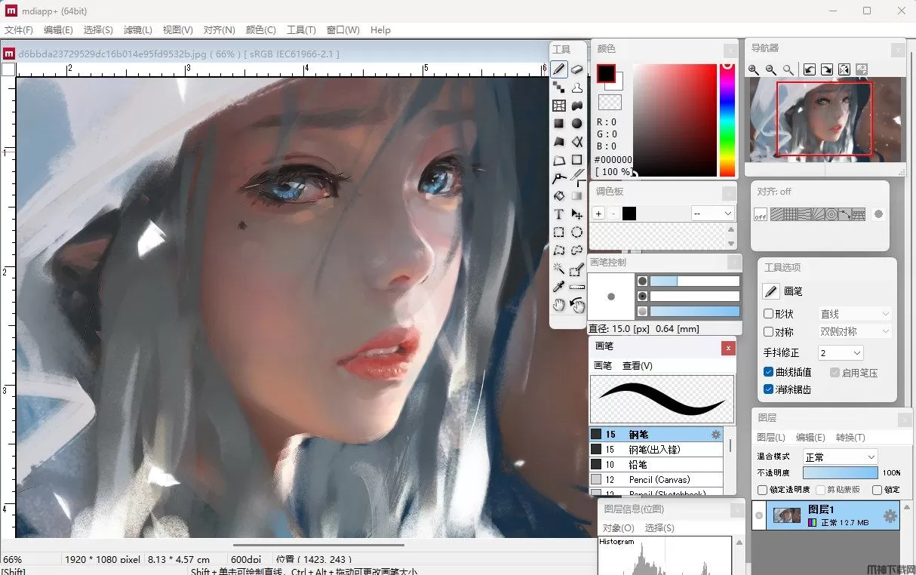
Task: Select the Eraser tool in the toolbox
Action: pos(577,69)
